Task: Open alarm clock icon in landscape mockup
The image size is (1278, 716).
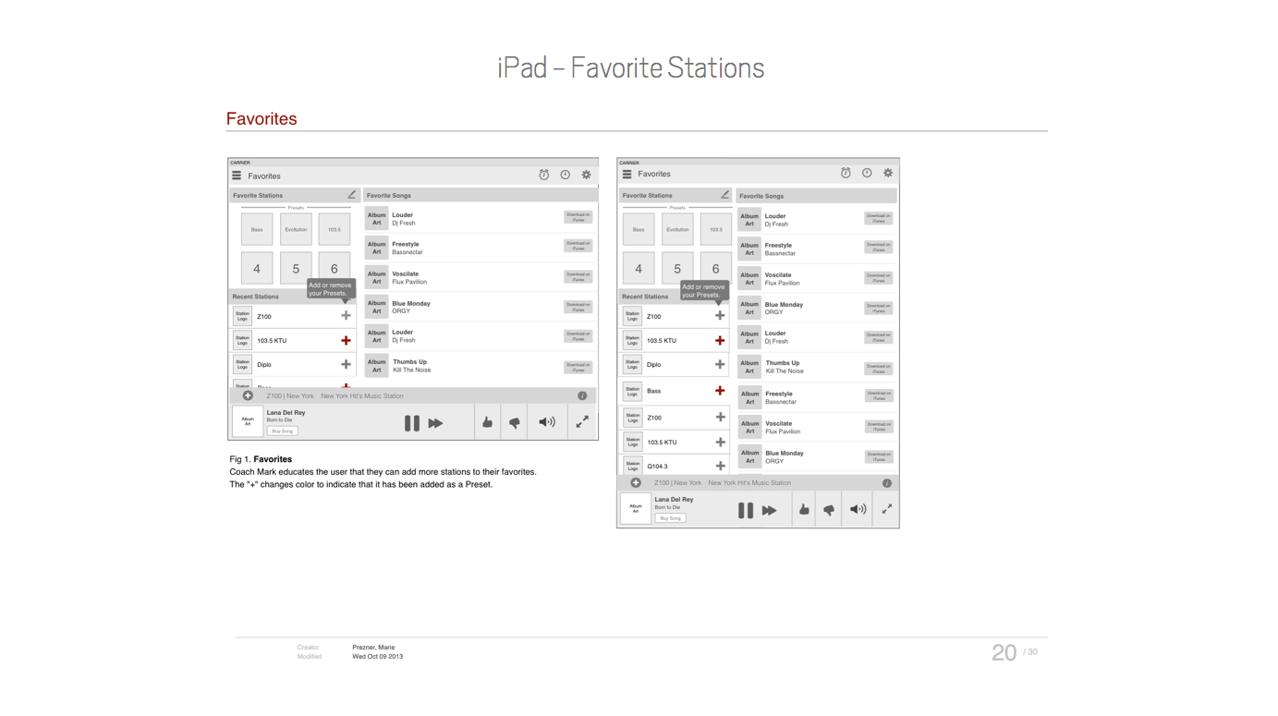Action: point(544,175)
